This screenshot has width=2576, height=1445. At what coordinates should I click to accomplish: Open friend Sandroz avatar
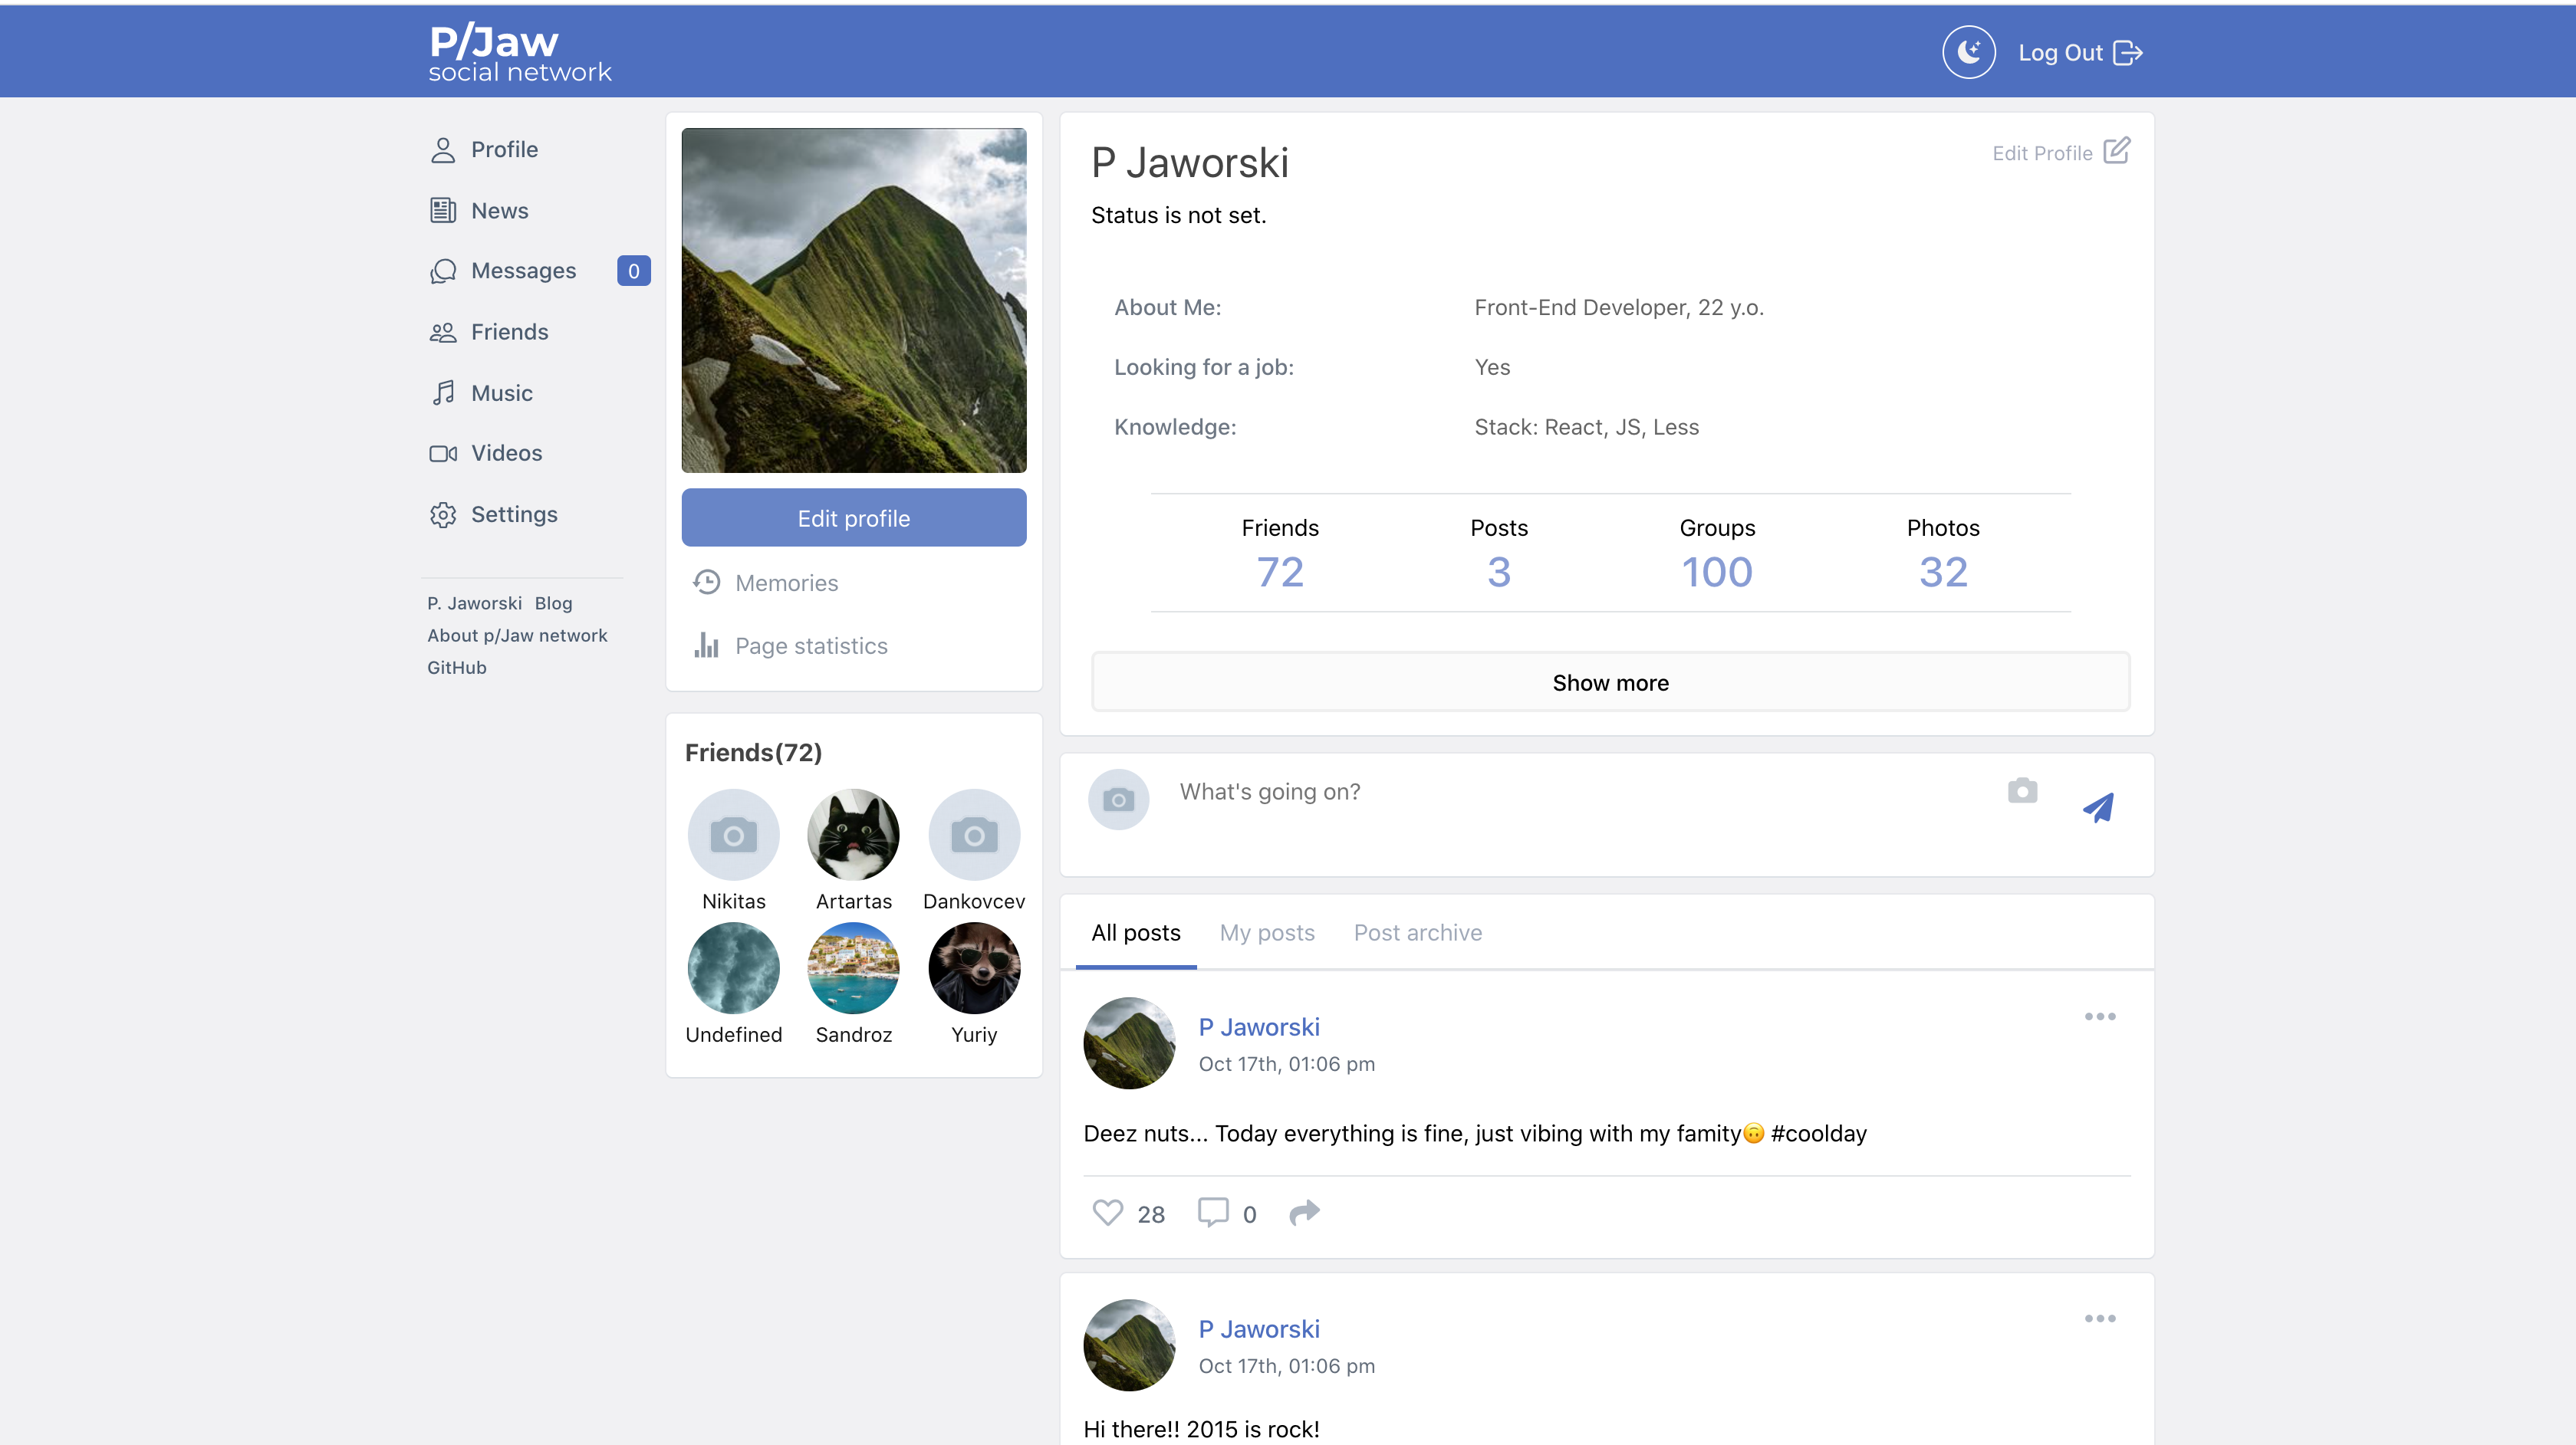click(853, 967)
